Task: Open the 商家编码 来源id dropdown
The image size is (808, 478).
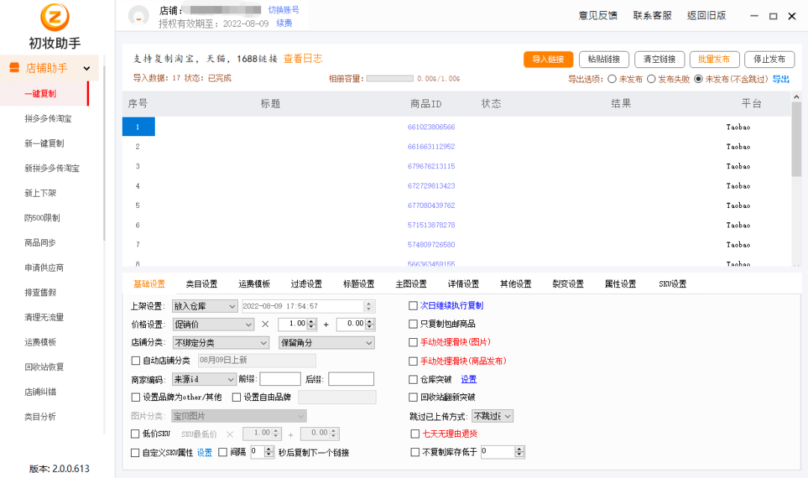Action: (x=204, y=379)
